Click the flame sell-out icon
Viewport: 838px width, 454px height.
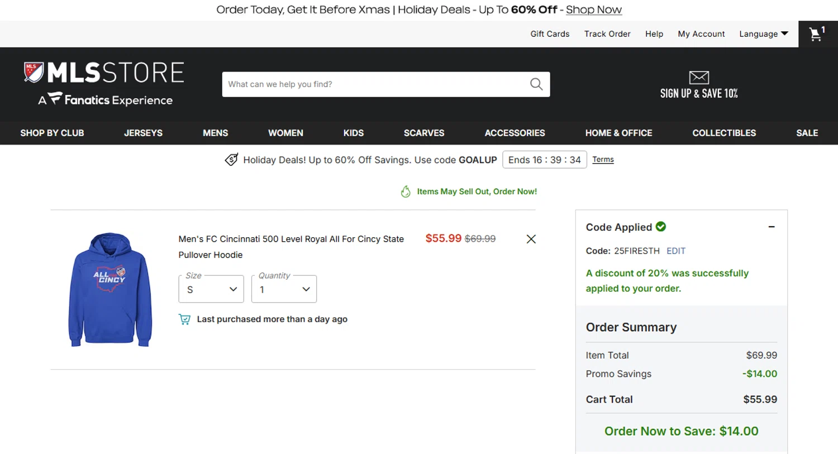click(406, 192)
